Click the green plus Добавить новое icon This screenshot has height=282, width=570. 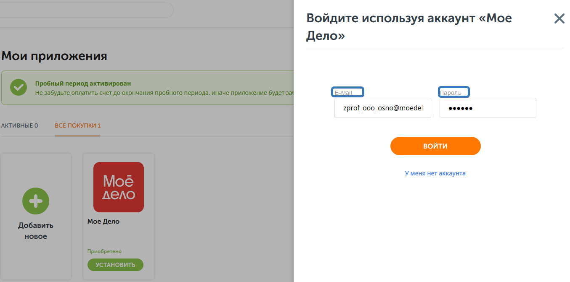[36, 201]
